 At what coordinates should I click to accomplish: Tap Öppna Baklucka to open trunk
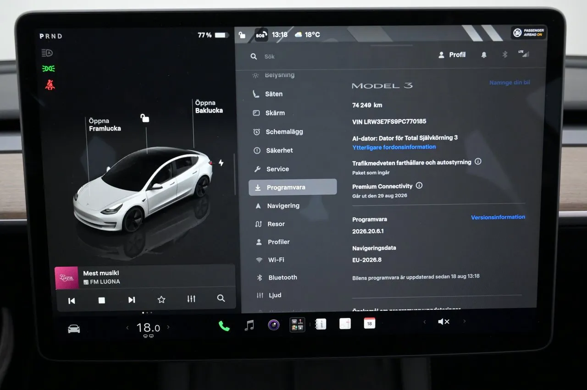pyautogui.click(x=209, y=107)
